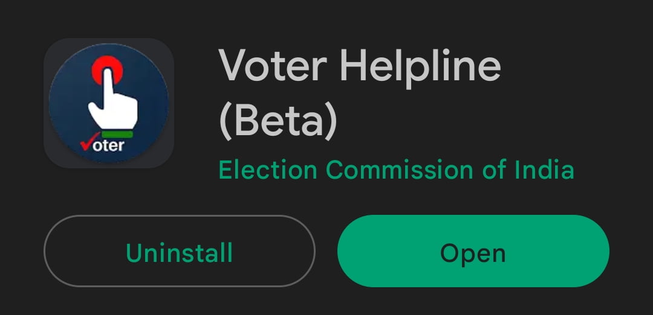The image size is (653, 315).
Task: Open the Voter Helpline app
Action: coord(473,251)
